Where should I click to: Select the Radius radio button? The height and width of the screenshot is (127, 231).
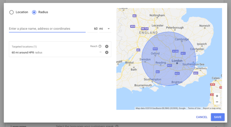[34, 12]
